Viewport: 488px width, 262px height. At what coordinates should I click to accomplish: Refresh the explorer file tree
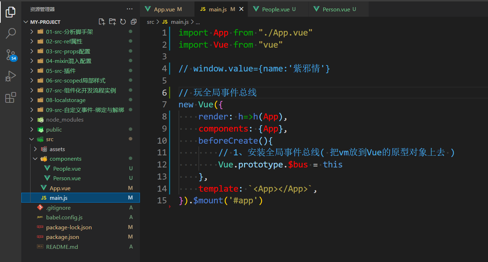coord(123,22)
